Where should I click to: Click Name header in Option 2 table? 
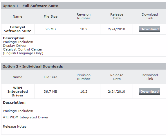pyautogui.click(x=18, y=77)
